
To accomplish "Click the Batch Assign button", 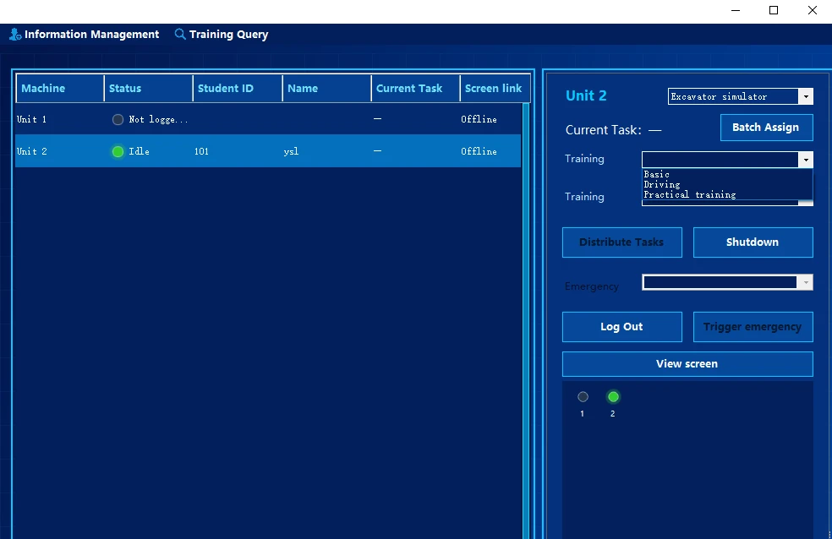I will (766, 128).
